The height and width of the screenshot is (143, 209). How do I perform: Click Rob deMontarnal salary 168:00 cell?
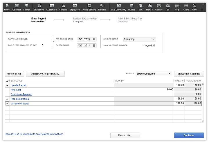[179, 99]
